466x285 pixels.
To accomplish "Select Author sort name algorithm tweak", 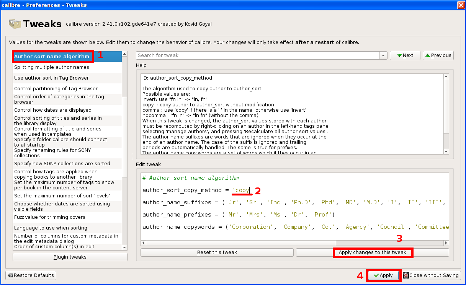I will click(x=67, y=56).
